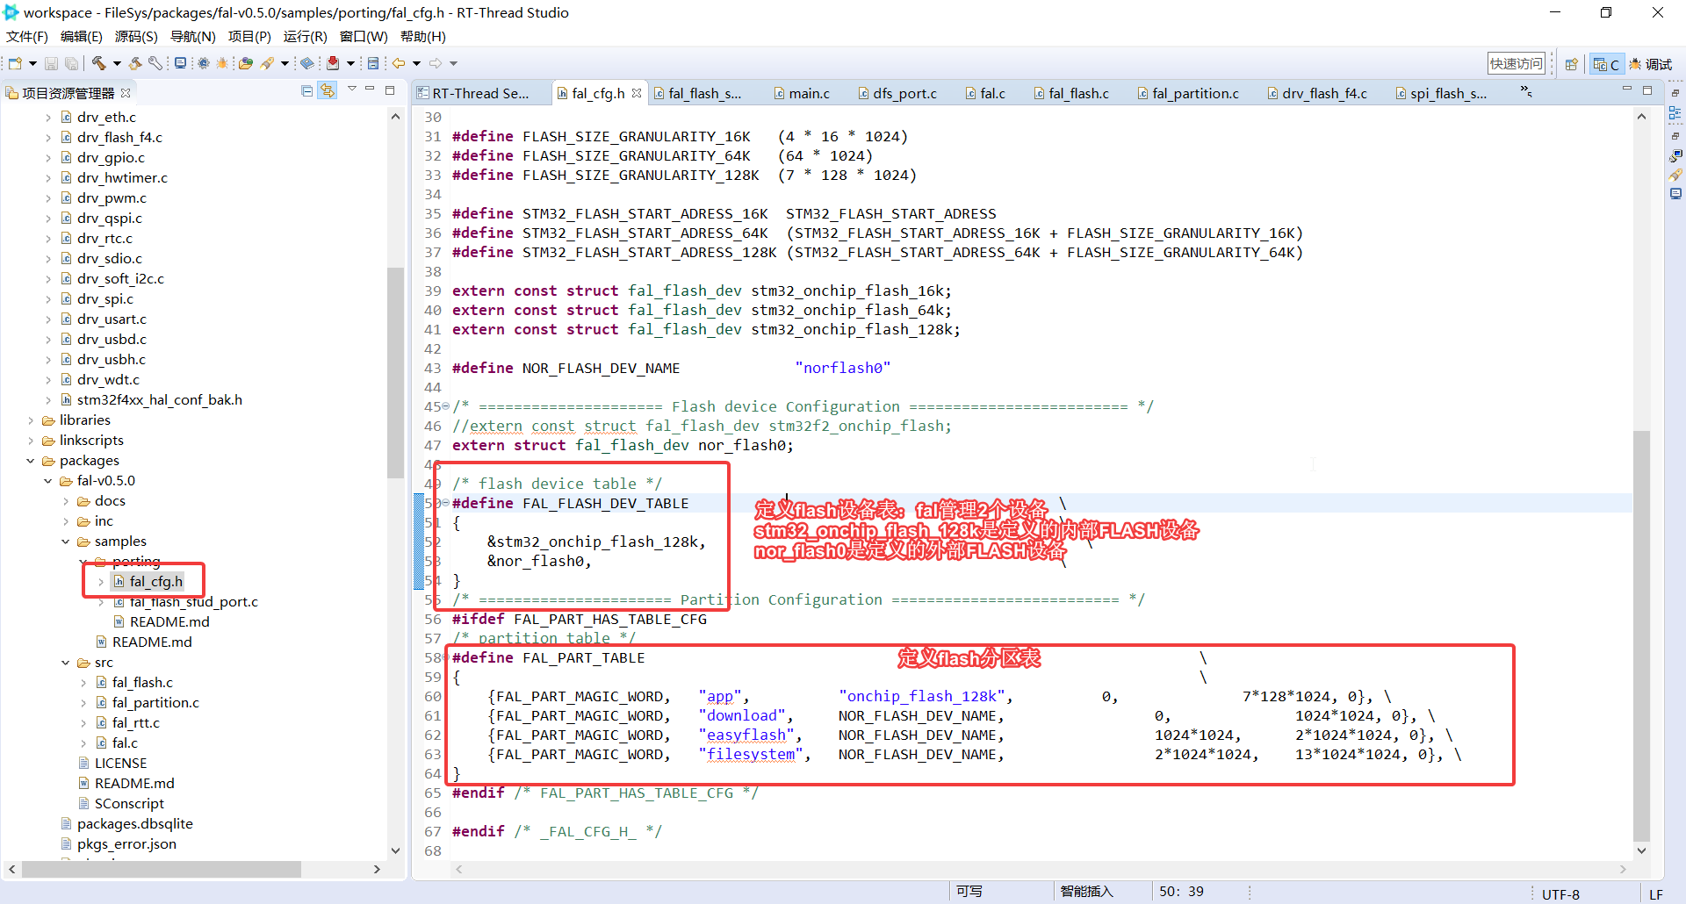Click the Save All icon
1686x904 pixels.
[72, 62]
